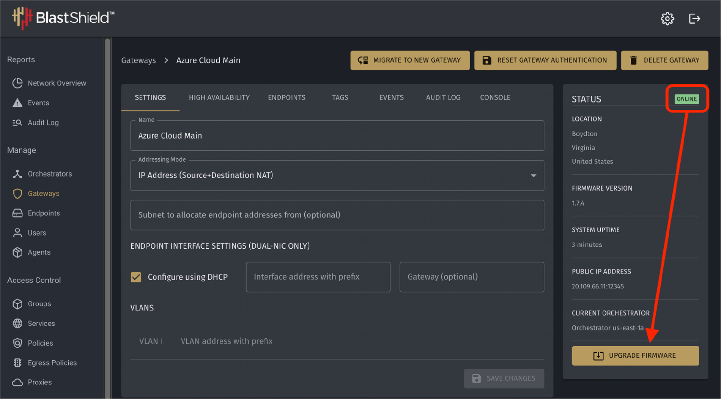Open the Addressing Mode dropdown
This screenshot has width=721, height=399.
click(337, 175)
